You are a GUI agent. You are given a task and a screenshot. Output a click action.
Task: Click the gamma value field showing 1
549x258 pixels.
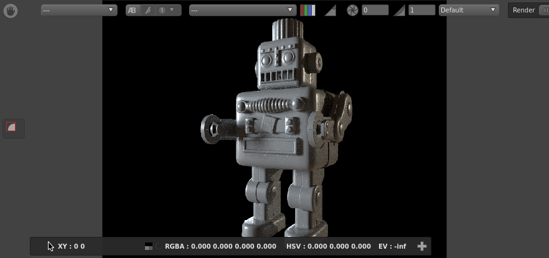tap(421, 11)
